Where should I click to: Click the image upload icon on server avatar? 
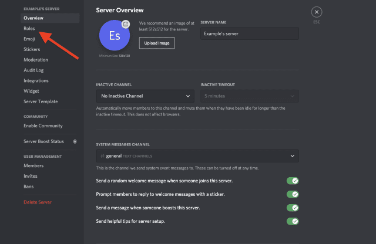[x=126, y=23]
